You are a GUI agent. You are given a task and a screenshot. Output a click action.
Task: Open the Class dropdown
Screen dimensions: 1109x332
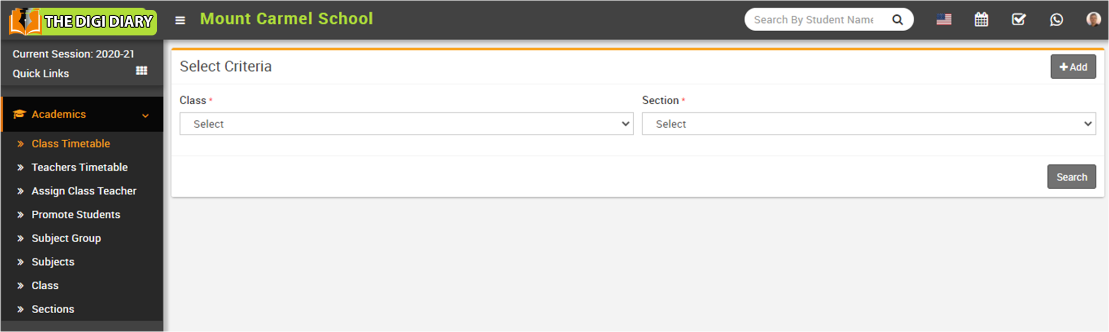point(406,124)
